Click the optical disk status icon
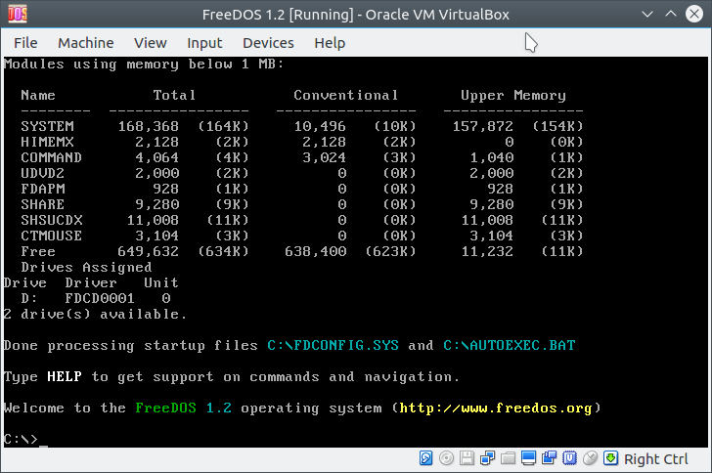 pyautogui.click(x=446, y=458)
